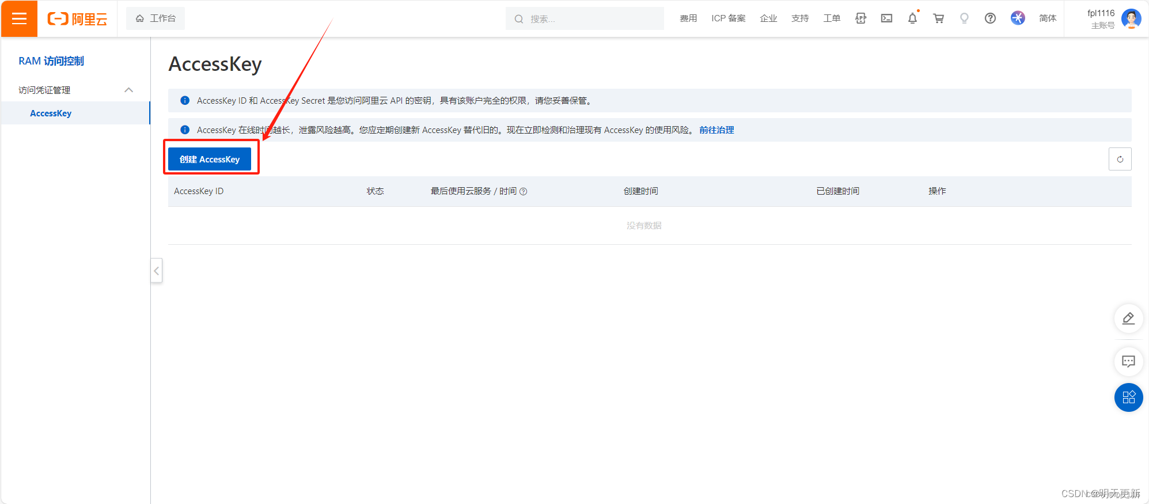Switch language via 简体 option
1149x504 pixels.
click(x=1048, y=18)
